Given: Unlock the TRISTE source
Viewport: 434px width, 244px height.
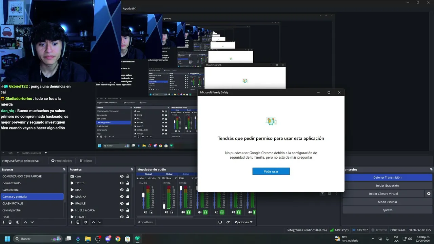Looking at the screenshot, I should tap(127, 183).
